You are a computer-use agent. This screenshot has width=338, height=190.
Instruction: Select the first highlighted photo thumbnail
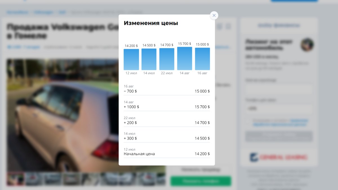[x=15, y=179]
